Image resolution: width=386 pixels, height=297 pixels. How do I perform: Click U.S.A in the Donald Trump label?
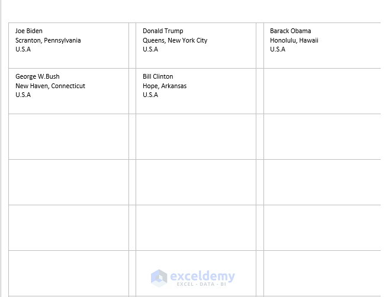[x=150, y=49]
